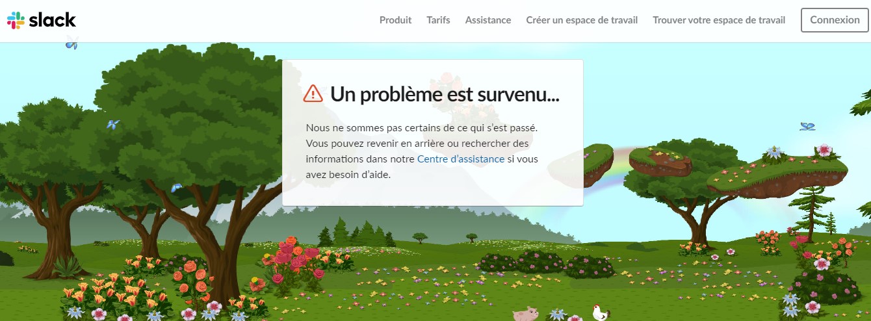Click the colorful Slack hashtag logo icon
The height and width of the screenshot is (321, 871).
click(x=16, y=20)
